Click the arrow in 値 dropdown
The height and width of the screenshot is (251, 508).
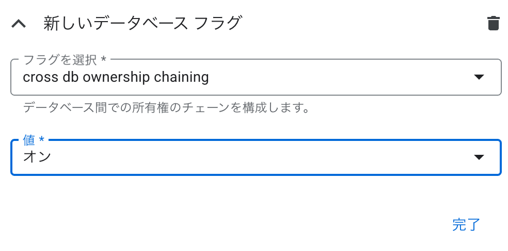click(x=479, y=157)
